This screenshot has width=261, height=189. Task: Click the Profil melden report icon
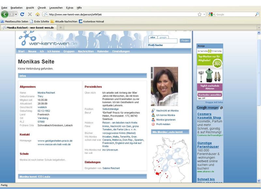click(x=153, y=124)
